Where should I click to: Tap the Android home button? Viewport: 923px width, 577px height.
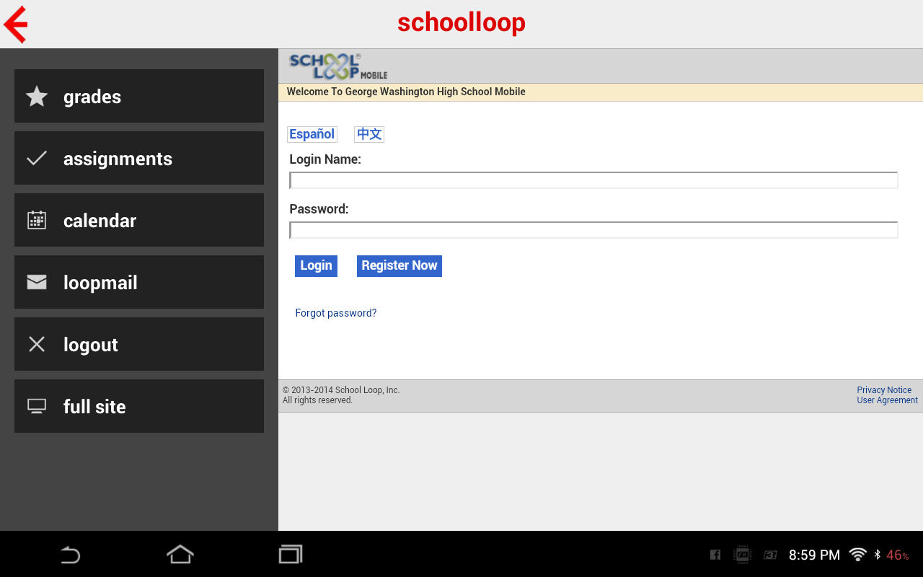pyautogui.click(x=180, y=554)
